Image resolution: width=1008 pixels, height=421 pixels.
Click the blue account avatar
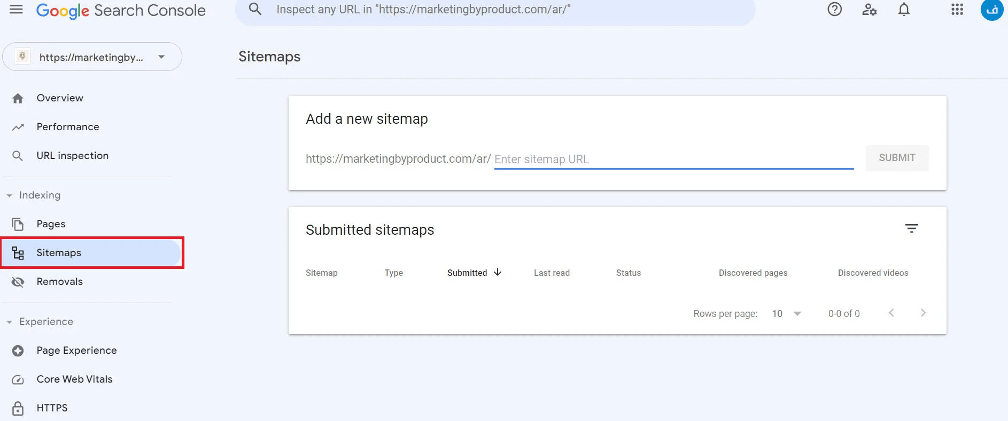click(x=991, y=10)
